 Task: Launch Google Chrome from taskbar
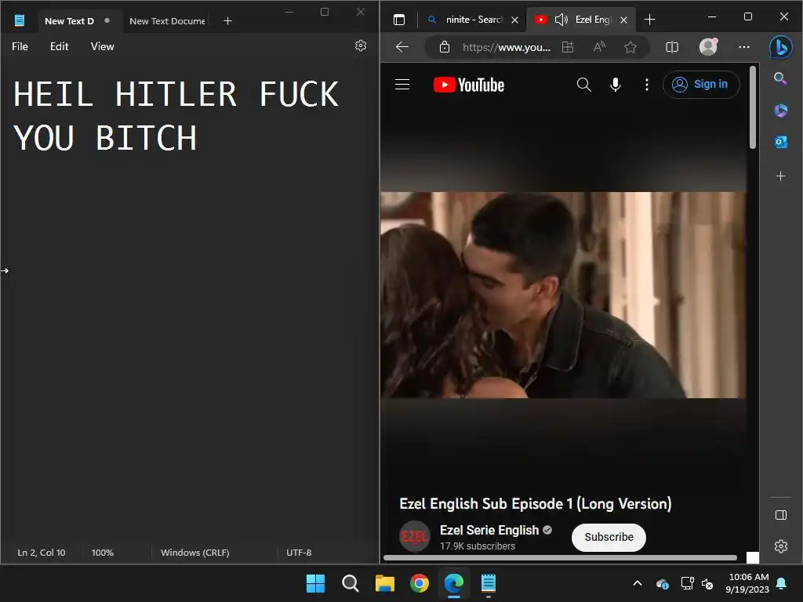(420, 583)
